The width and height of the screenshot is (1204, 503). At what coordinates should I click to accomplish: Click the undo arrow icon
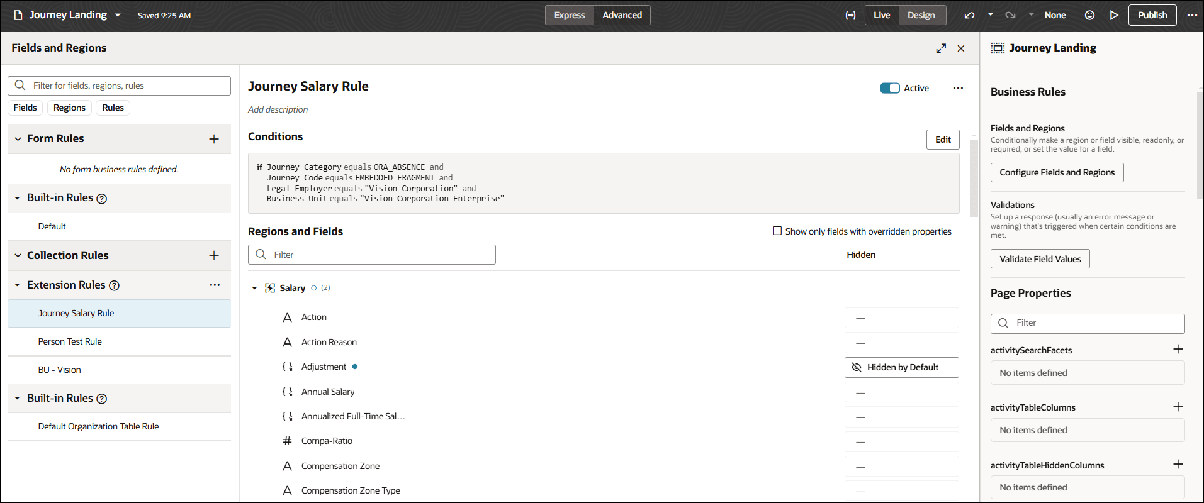[969, 15]
